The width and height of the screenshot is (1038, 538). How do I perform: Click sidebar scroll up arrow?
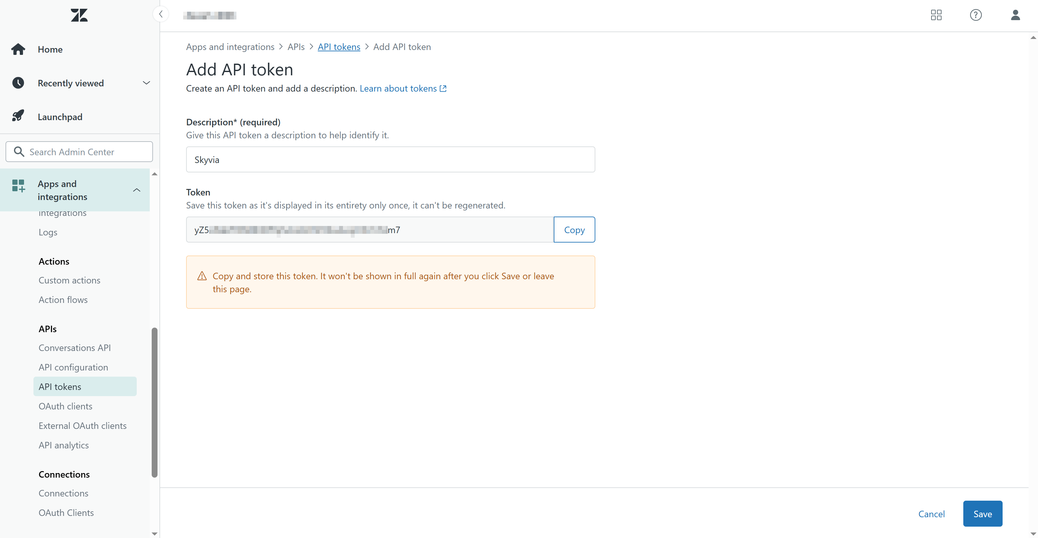point(154,174)
